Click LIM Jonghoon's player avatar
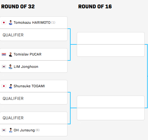The height and width of the screenshot is (140, 148). click(10, 67)
